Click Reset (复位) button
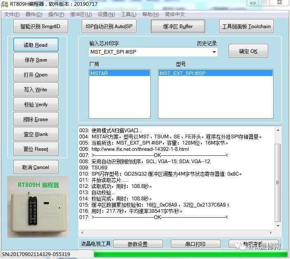 [35, 149]
